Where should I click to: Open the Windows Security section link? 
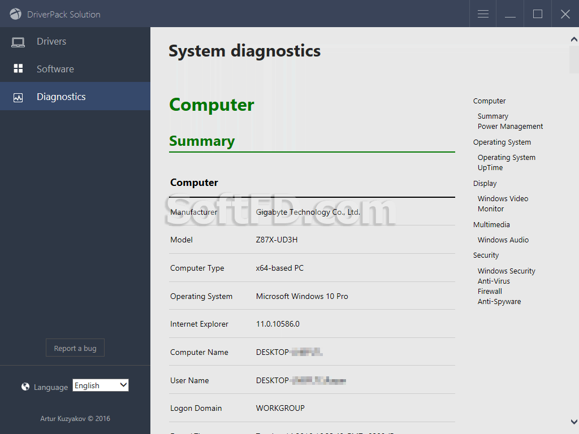(x=506, y=271)
